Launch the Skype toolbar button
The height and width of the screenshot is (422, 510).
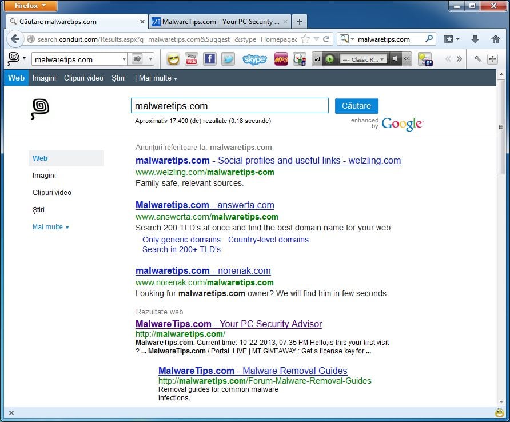point(254,59)
